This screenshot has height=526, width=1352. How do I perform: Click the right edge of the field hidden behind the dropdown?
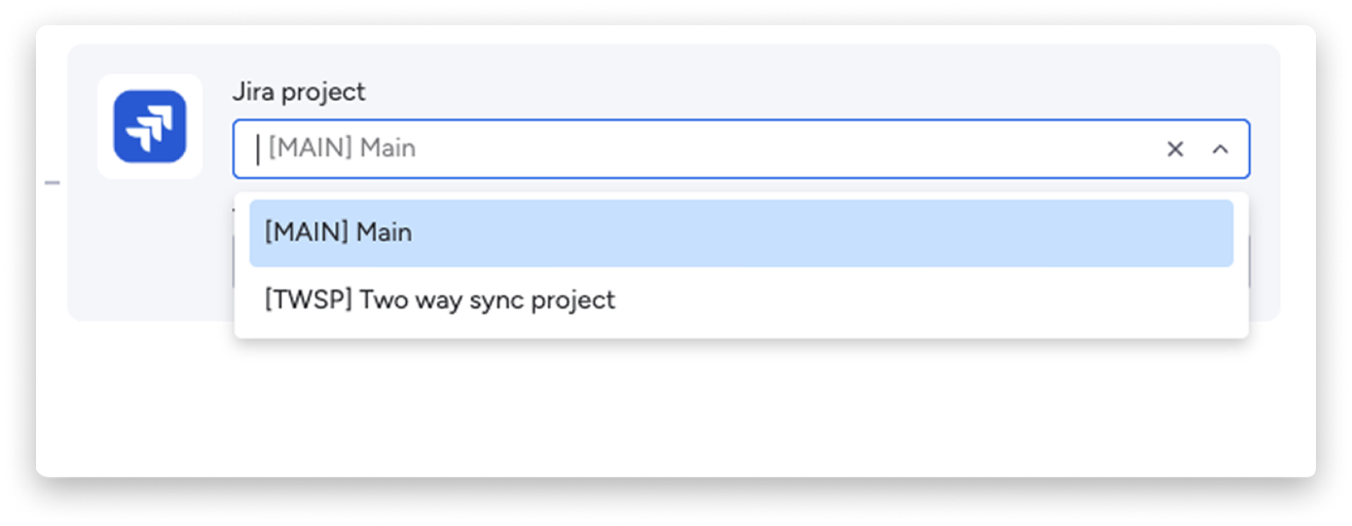(x=1249, y=262)
